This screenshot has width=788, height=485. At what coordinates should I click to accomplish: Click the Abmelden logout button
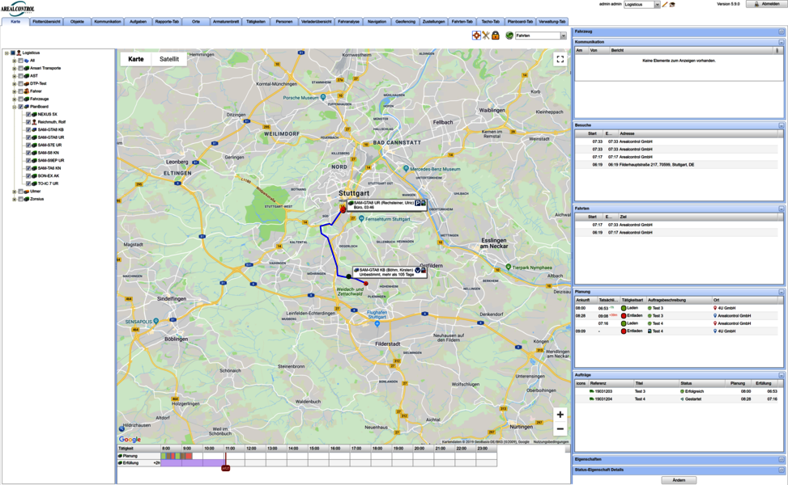(766, 4)
